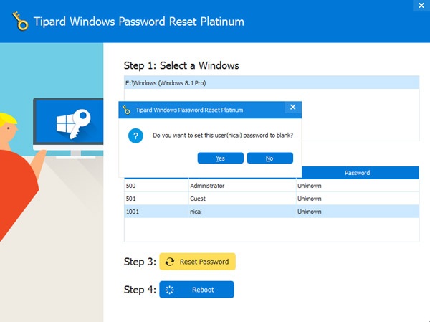Click Unknown password cell for nicai

click(x=358, y=212)
